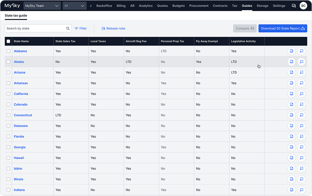This screenshot has width=312, height=196.
Task: Select the State tax guide tab
Action: click(x=16, y=16)
